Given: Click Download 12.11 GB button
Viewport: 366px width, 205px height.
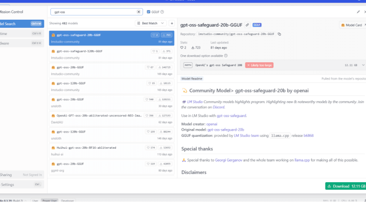Looking at the screenshot, I should [x=346, y=186].
